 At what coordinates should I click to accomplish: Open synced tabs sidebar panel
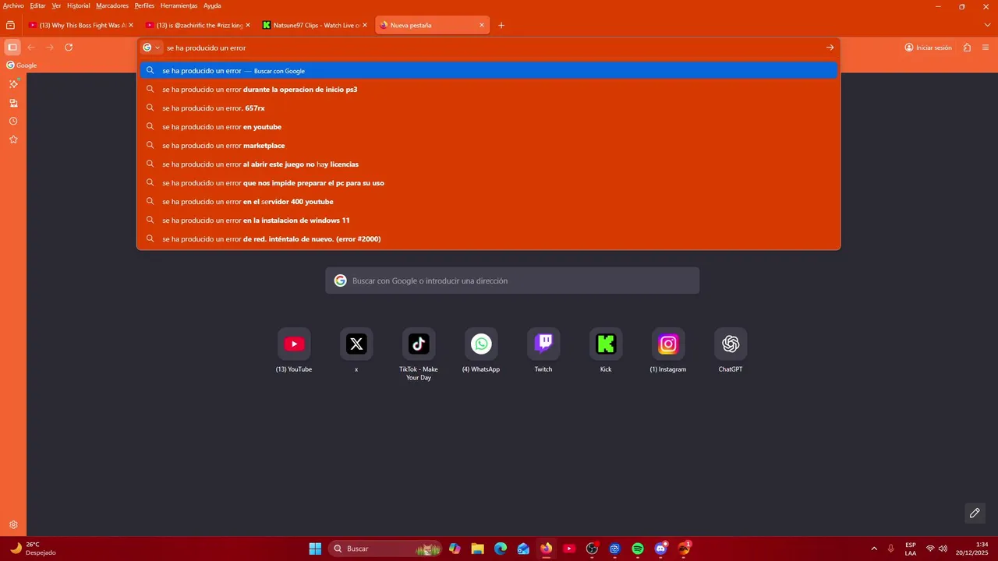click(x=13, y=102)
